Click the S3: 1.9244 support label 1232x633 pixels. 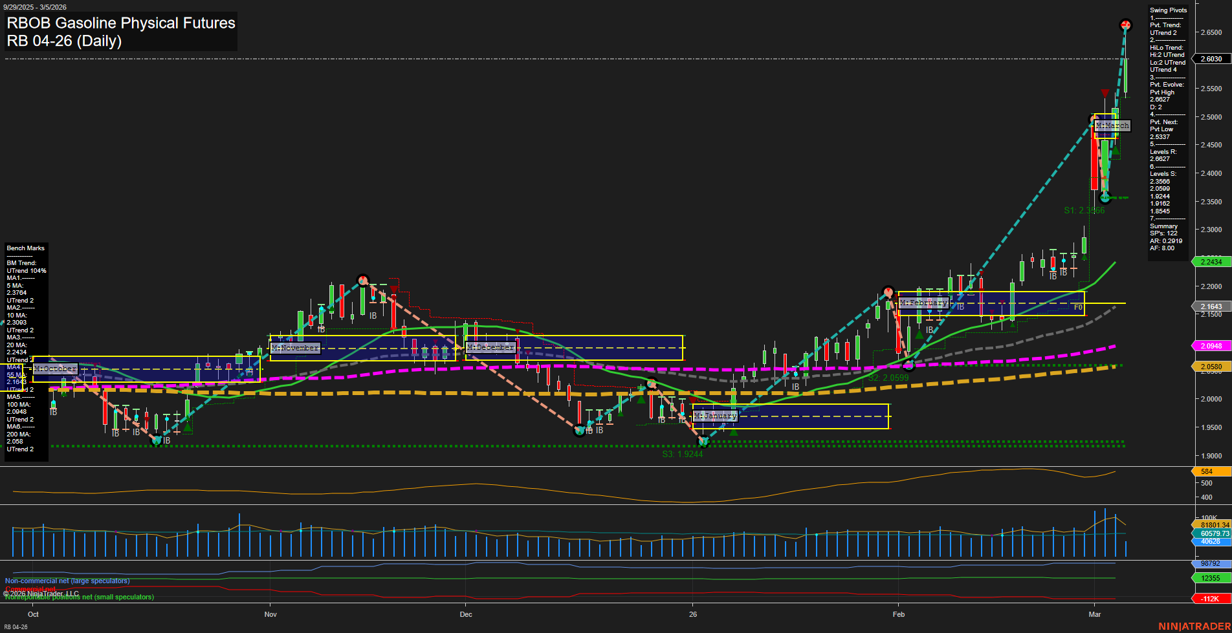pyautogui.click(x=681, y=455)
